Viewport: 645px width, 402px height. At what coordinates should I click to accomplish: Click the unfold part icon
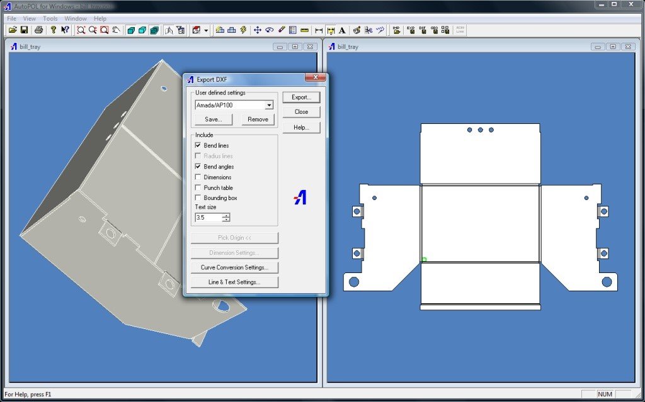[169, 30]
